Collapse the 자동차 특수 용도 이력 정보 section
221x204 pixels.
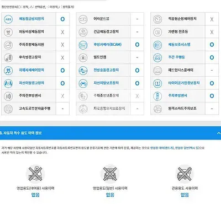tap(219, 133)
